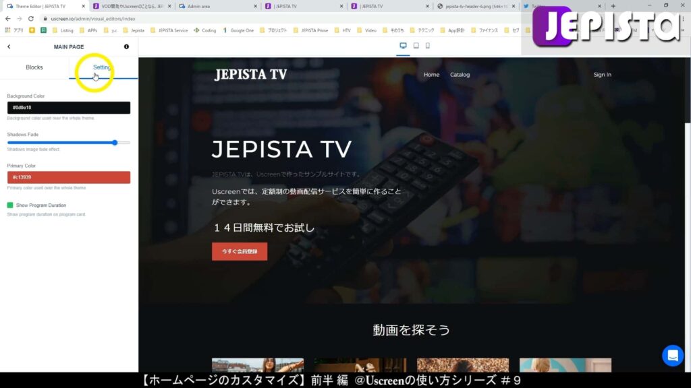
Task: Open Background Color swatch #0d0e10
Action: [x=69, y=108]
